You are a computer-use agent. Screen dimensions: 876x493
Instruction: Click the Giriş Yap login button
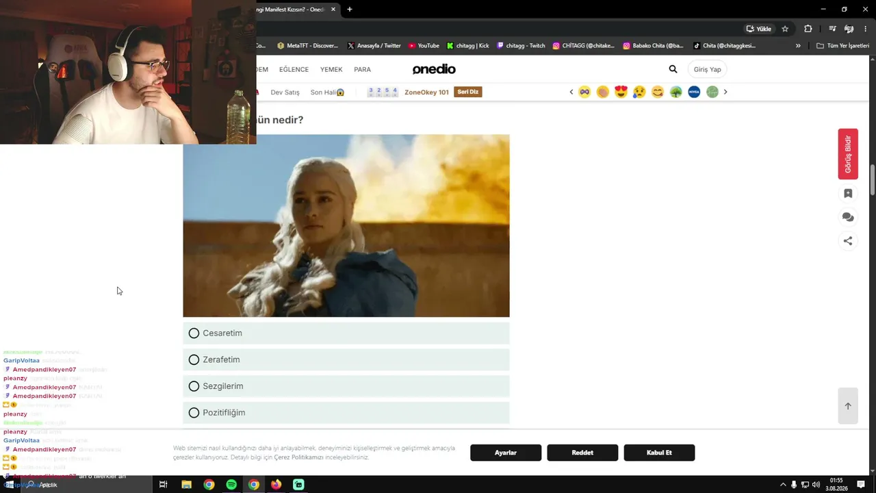coord(707,69)
